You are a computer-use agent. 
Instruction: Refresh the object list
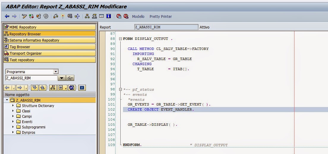click(x=72, y=88)
